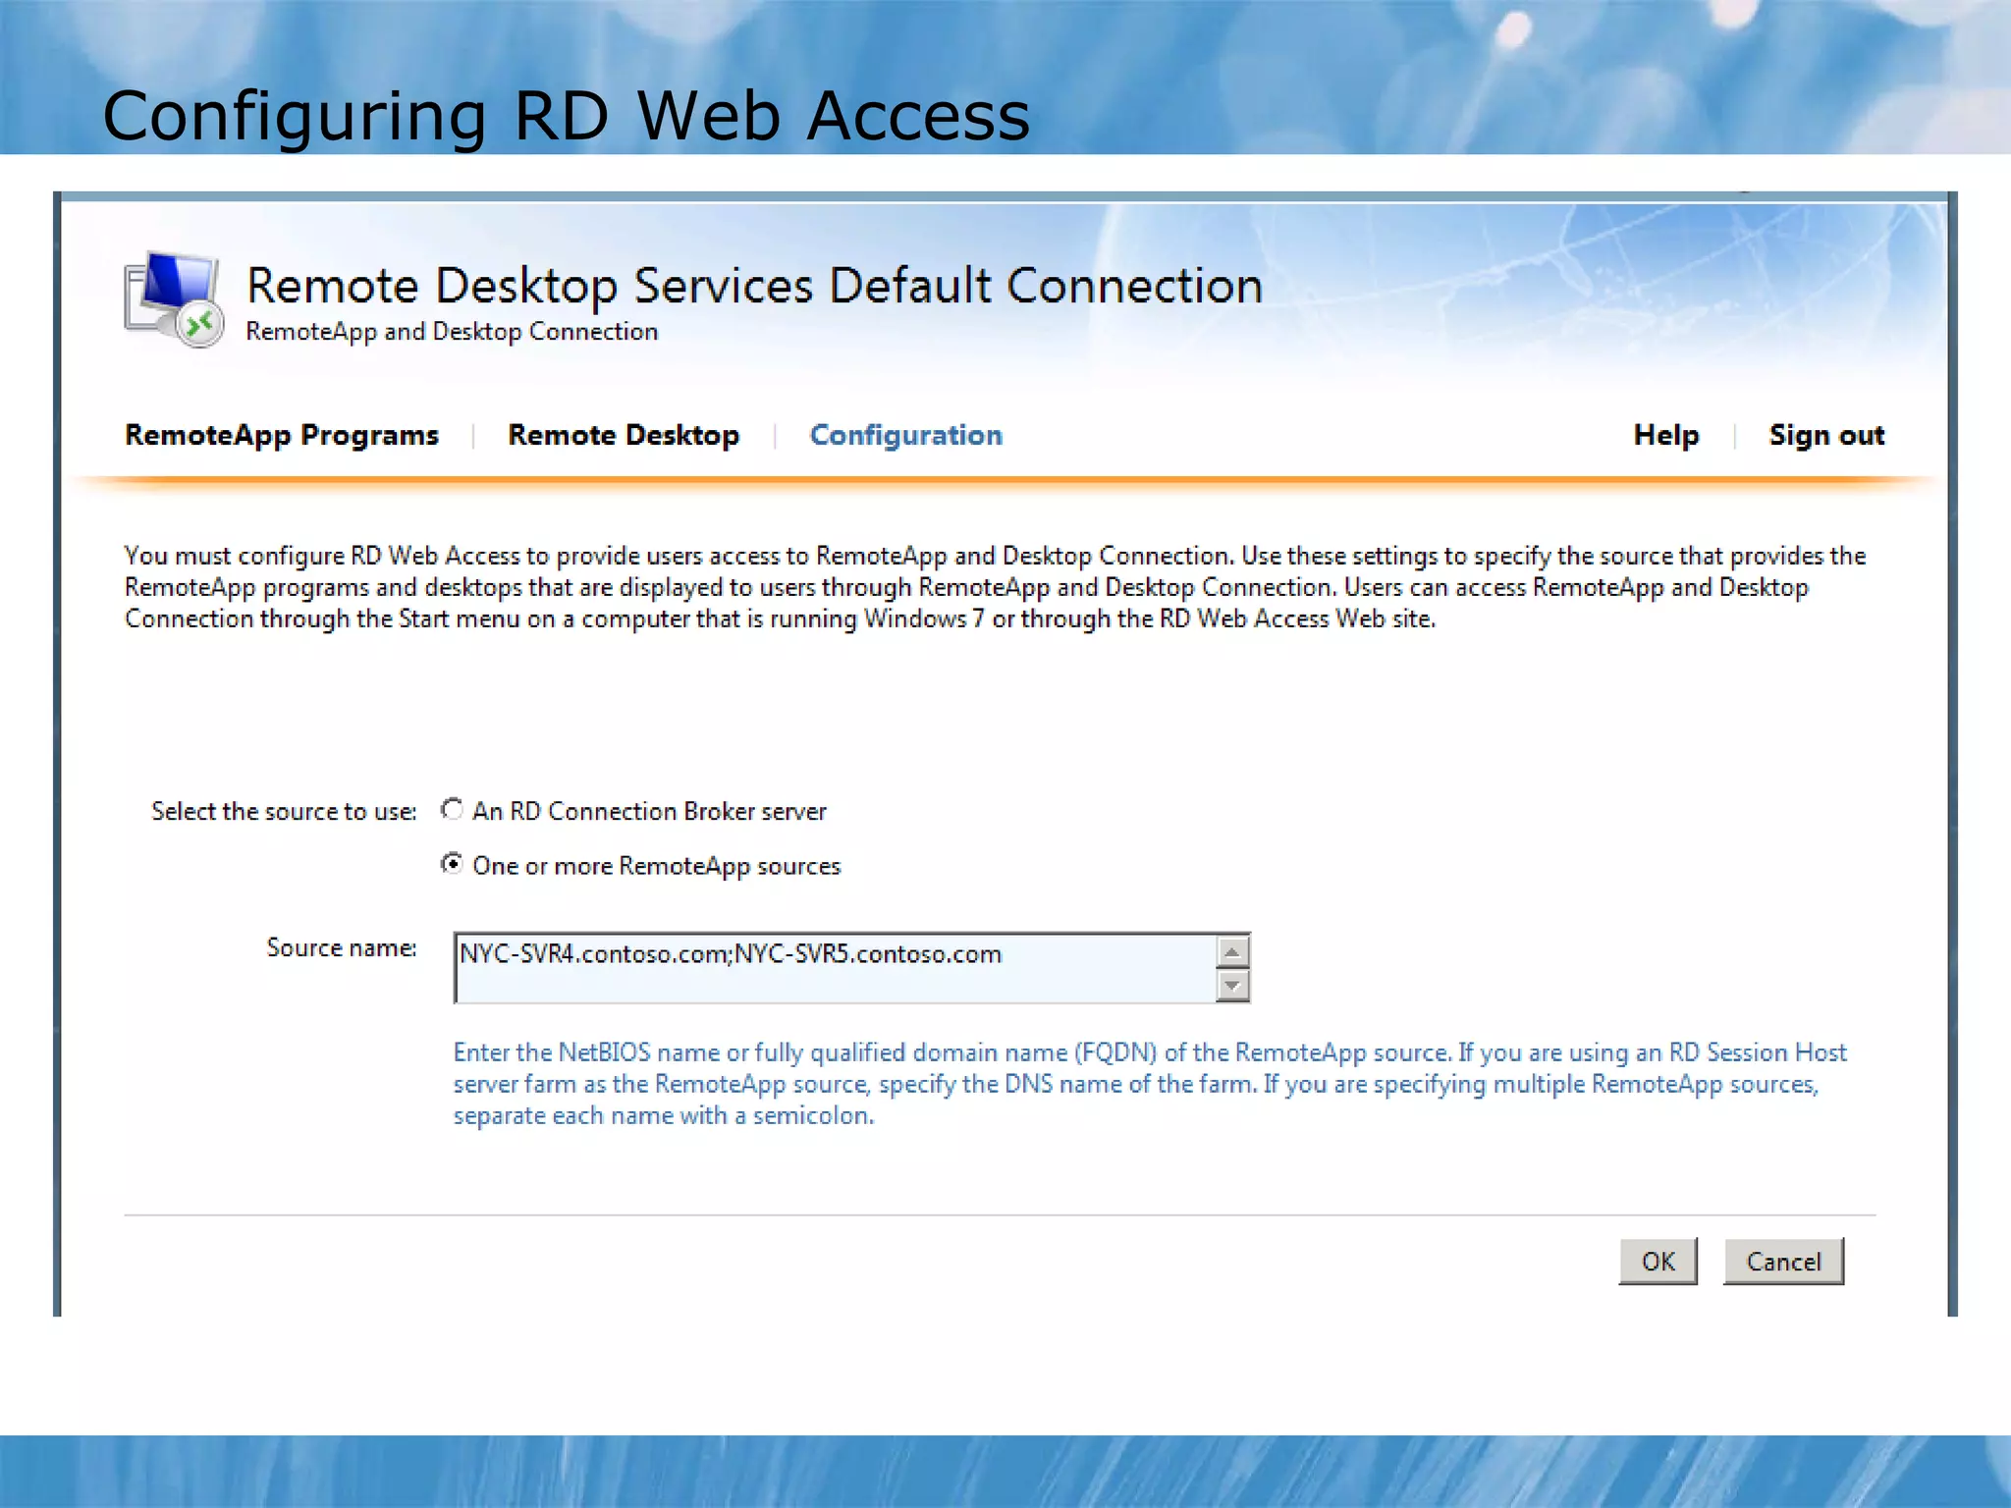
Task: Select An RD Connection Broker server option
Action: click(452, 810)
